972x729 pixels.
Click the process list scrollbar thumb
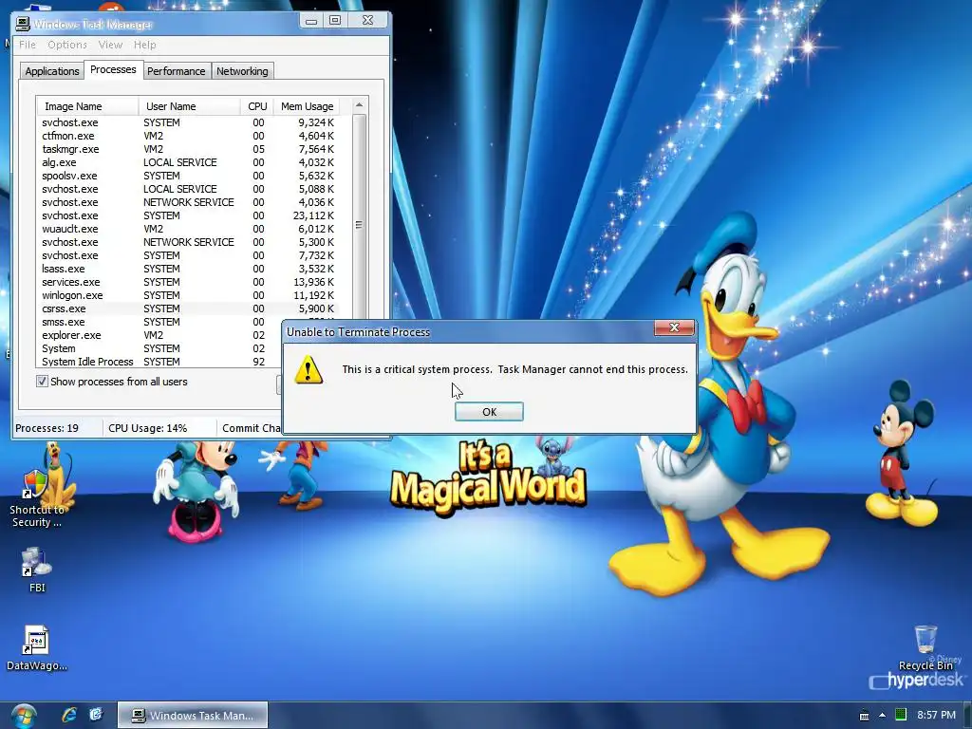(359, 225)
